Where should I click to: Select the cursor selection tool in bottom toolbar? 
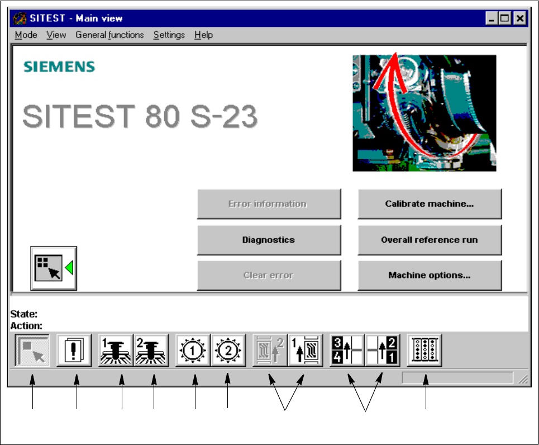click(32, 351)
